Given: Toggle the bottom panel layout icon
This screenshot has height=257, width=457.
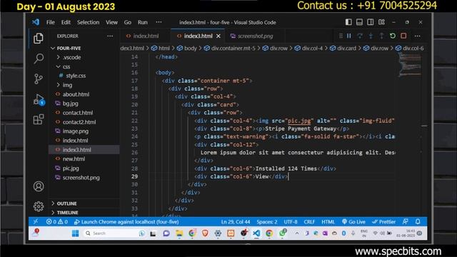Looking at the screenshot, I should pyautogui.click(x=359, y=22).
